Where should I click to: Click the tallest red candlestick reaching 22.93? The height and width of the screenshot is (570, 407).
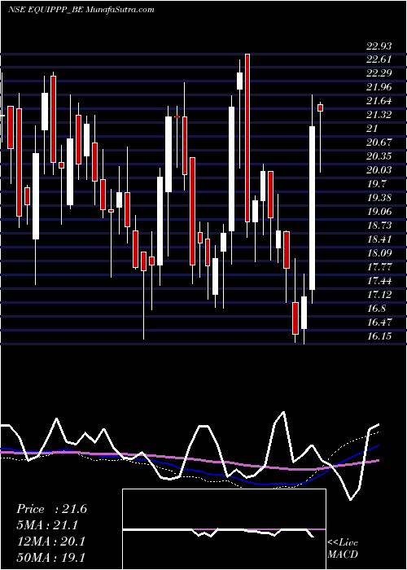(x=247, y=138)
